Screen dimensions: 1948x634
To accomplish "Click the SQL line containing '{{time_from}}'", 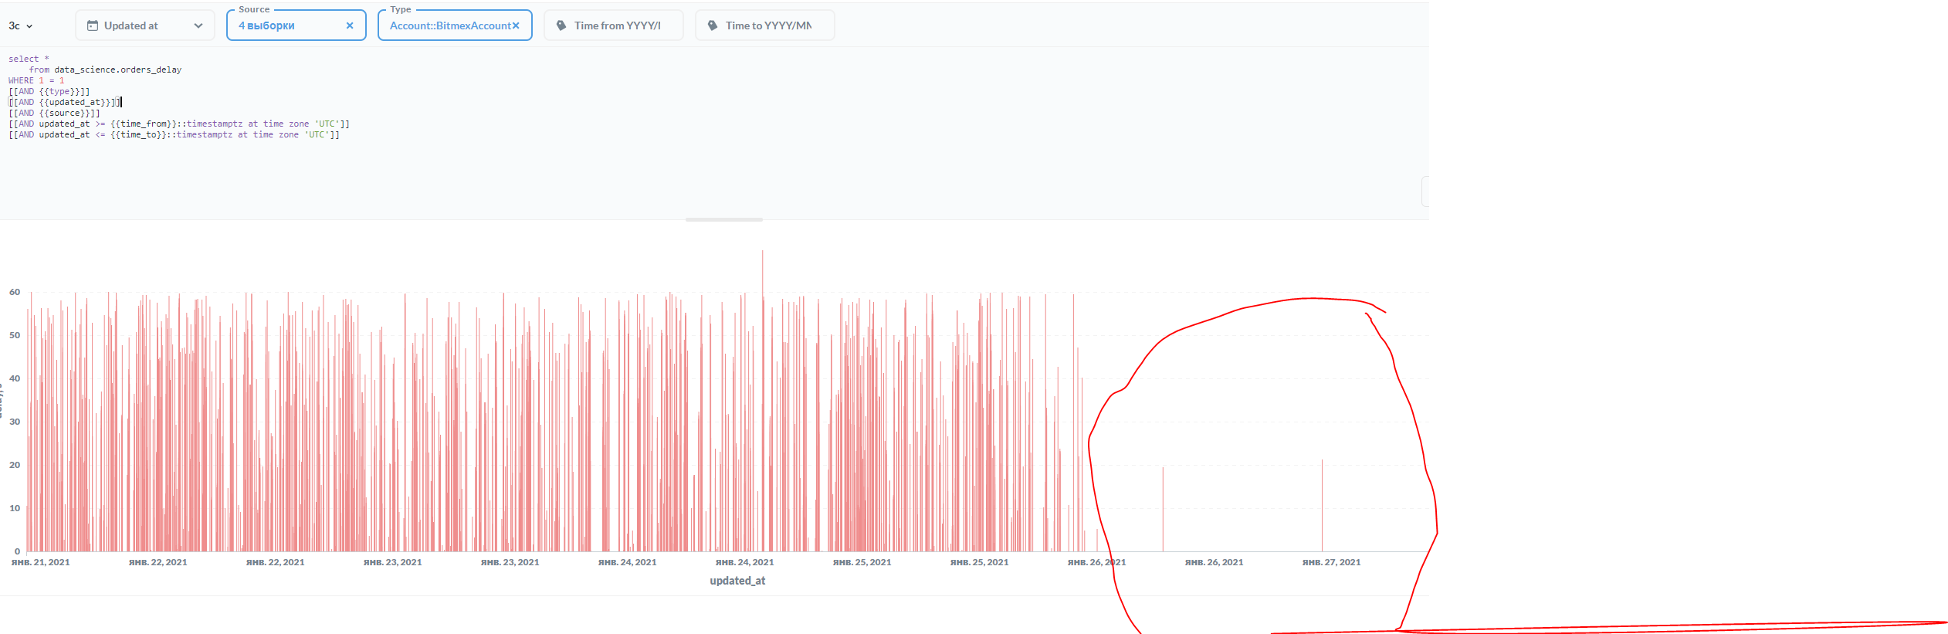I will tap(179, 124).
